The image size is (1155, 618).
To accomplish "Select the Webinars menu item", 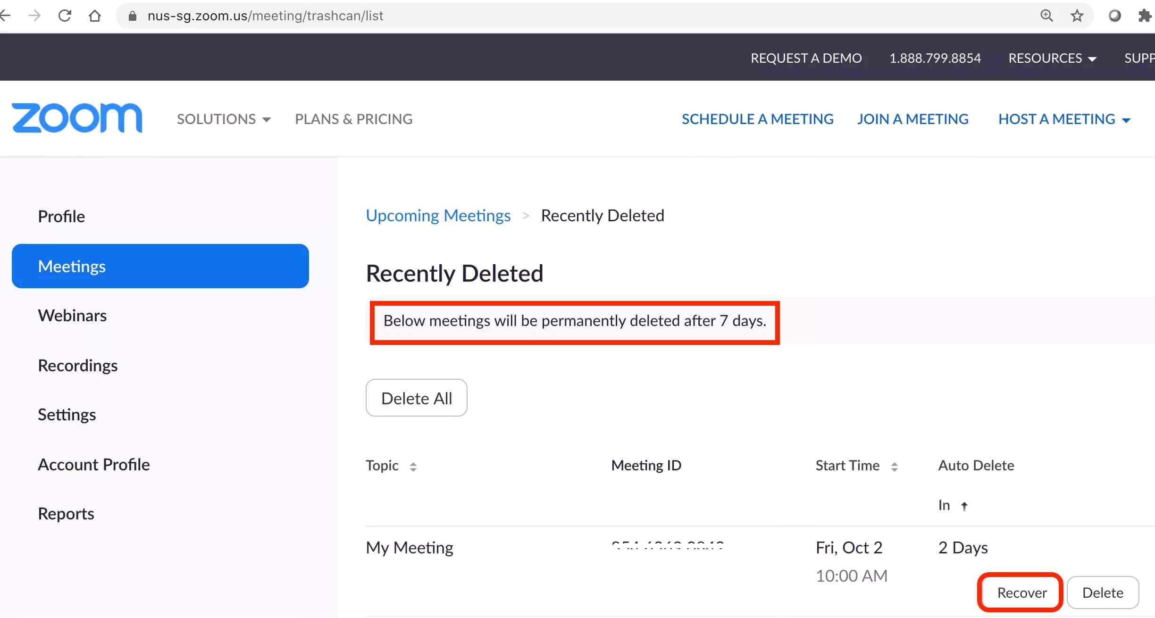I will pos(72,314).
